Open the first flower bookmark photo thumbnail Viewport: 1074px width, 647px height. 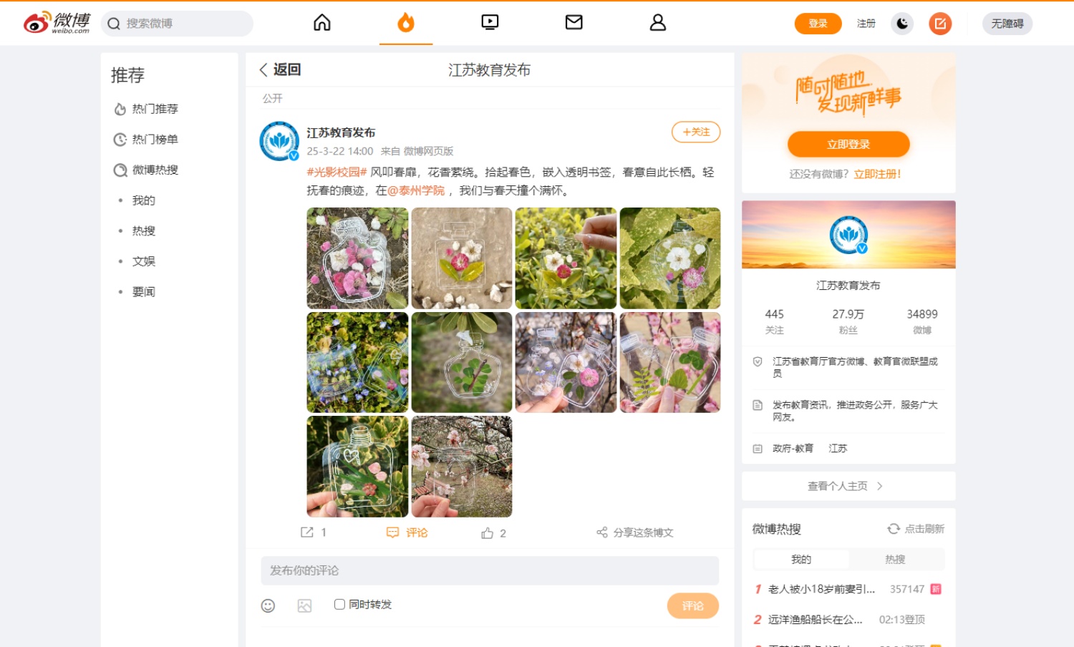tap(357, 258)
